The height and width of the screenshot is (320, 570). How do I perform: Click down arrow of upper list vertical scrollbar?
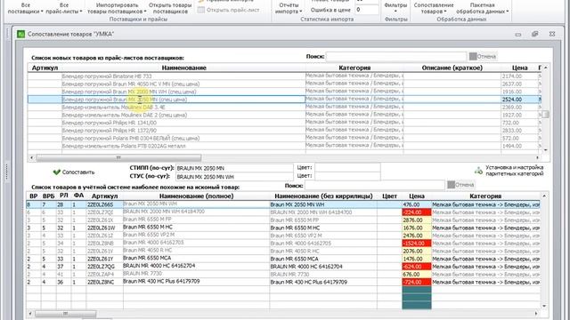click(545, 150)
